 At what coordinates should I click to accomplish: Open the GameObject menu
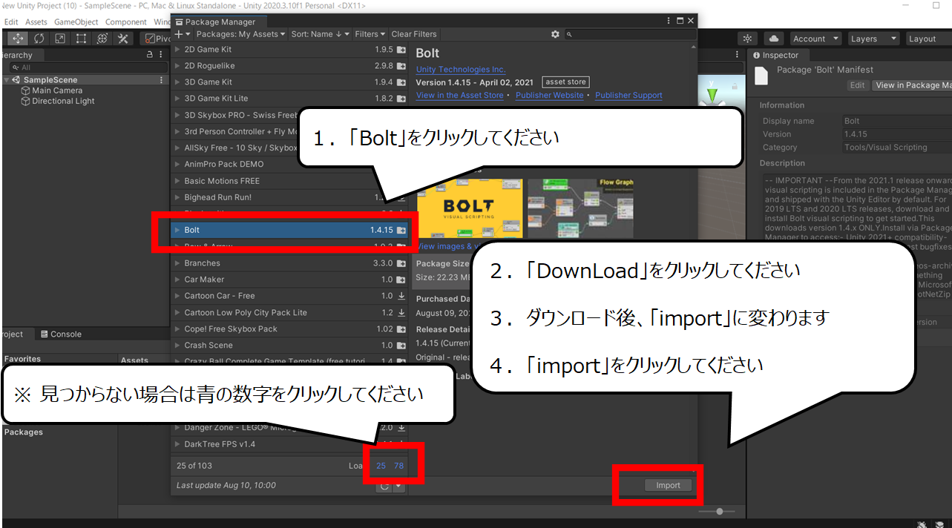76,22
